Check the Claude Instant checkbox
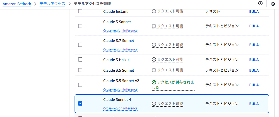279x117 pixels. tap(80, 11)
